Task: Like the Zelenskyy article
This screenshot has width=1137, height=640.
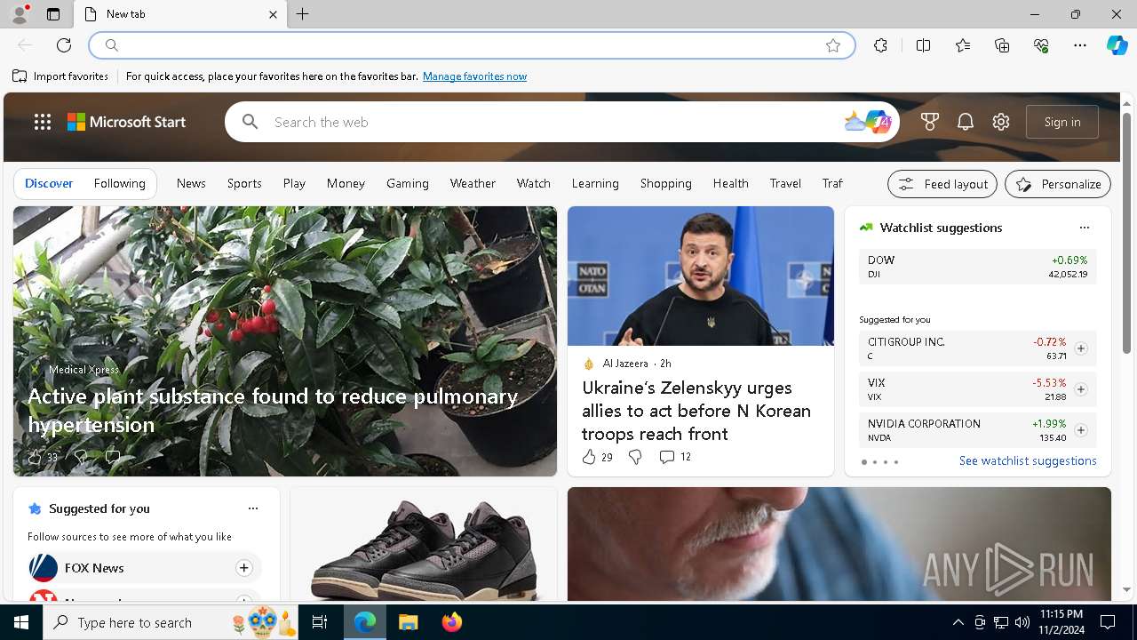Action: [x=597, y=457]
